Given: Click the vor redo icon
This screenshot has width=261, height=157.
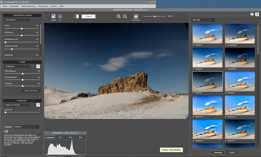Looking at the screenshot, I should click(x=60, y=16).
